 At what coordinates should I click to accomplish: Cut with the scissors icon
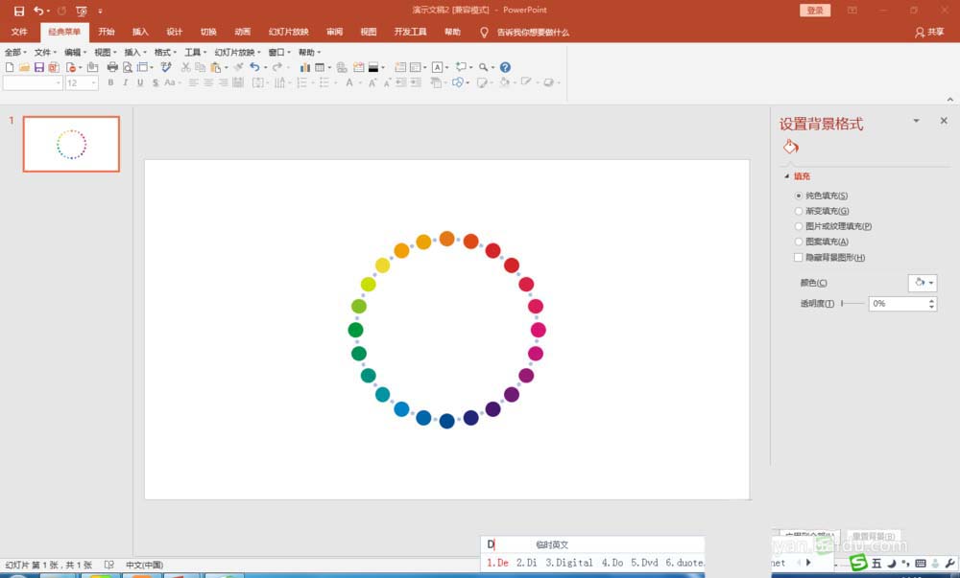[185, 67]
